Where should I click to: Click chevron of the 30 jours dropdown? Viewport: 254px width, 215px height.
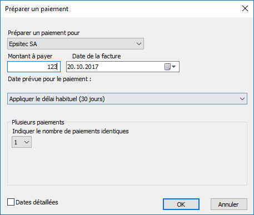[242, 99]
